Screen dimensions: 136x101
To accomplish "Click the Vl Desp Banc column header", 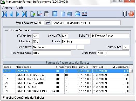I will 118,67.
